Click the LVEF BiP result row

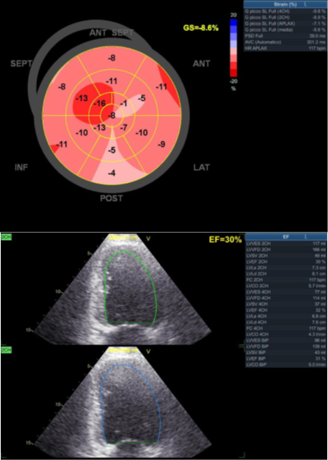(286, 359)
